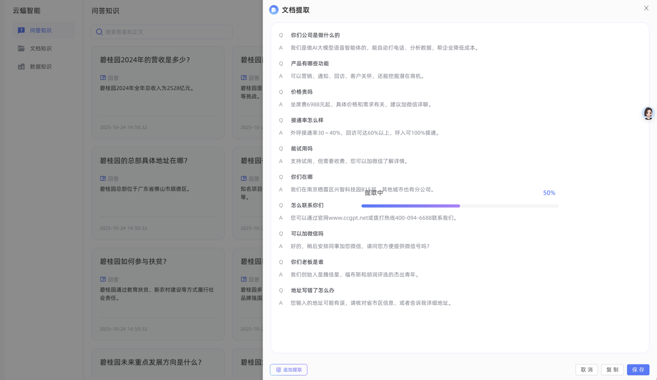Click the 提取中 progress bar

(x=460, y=206)
